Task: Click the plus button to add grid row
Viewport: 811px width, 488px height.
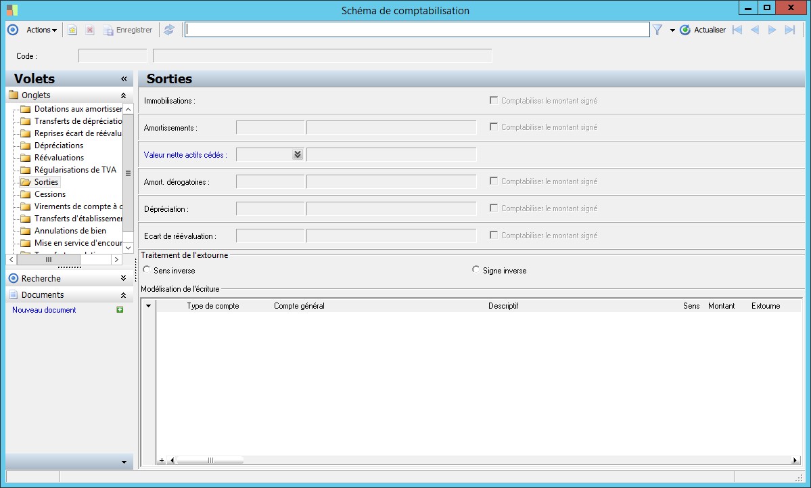Action: 162,460
